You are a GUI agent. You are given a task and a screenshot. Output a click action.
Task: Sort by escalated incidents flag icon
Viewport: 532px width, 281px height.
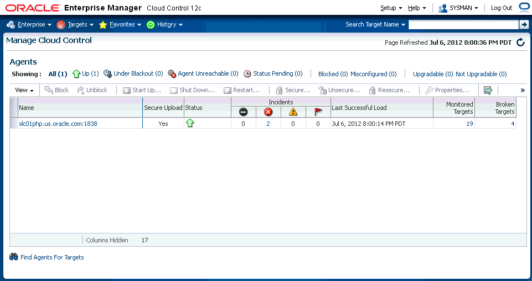click(318, 112)
